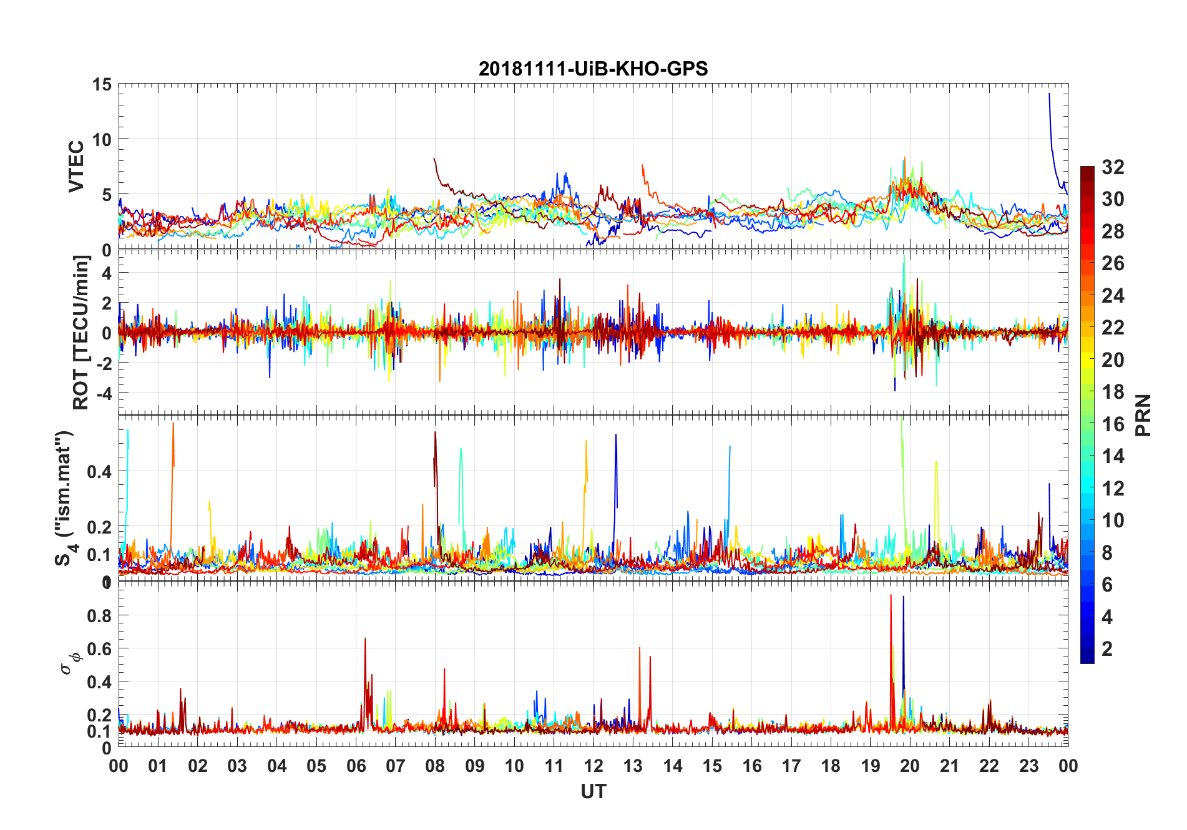Screen dimensions: 1187x830
Task: Click hour tick "03" on UT axis
Action: 237,766
